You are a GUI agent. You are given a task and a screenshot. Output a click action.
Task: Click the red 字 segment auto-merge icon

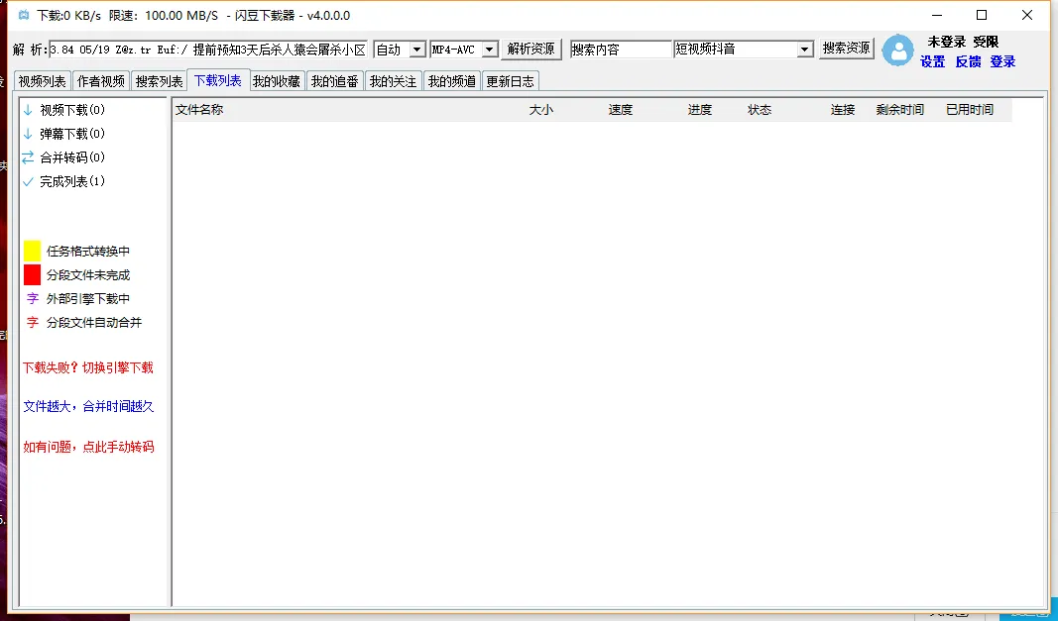(x=31, y=322)
